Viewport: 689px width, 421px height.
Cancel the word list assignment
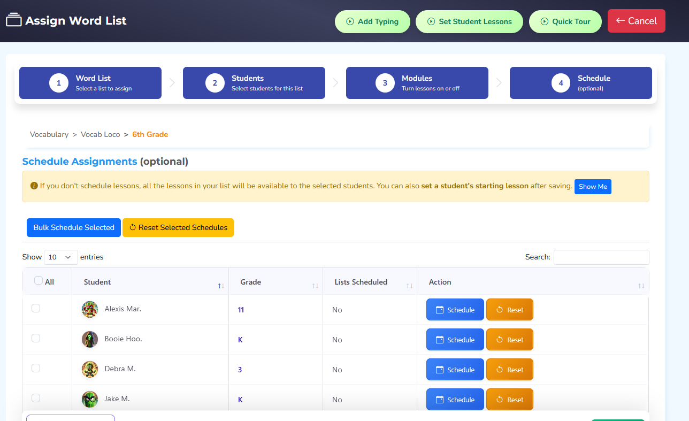coord(637,21)
